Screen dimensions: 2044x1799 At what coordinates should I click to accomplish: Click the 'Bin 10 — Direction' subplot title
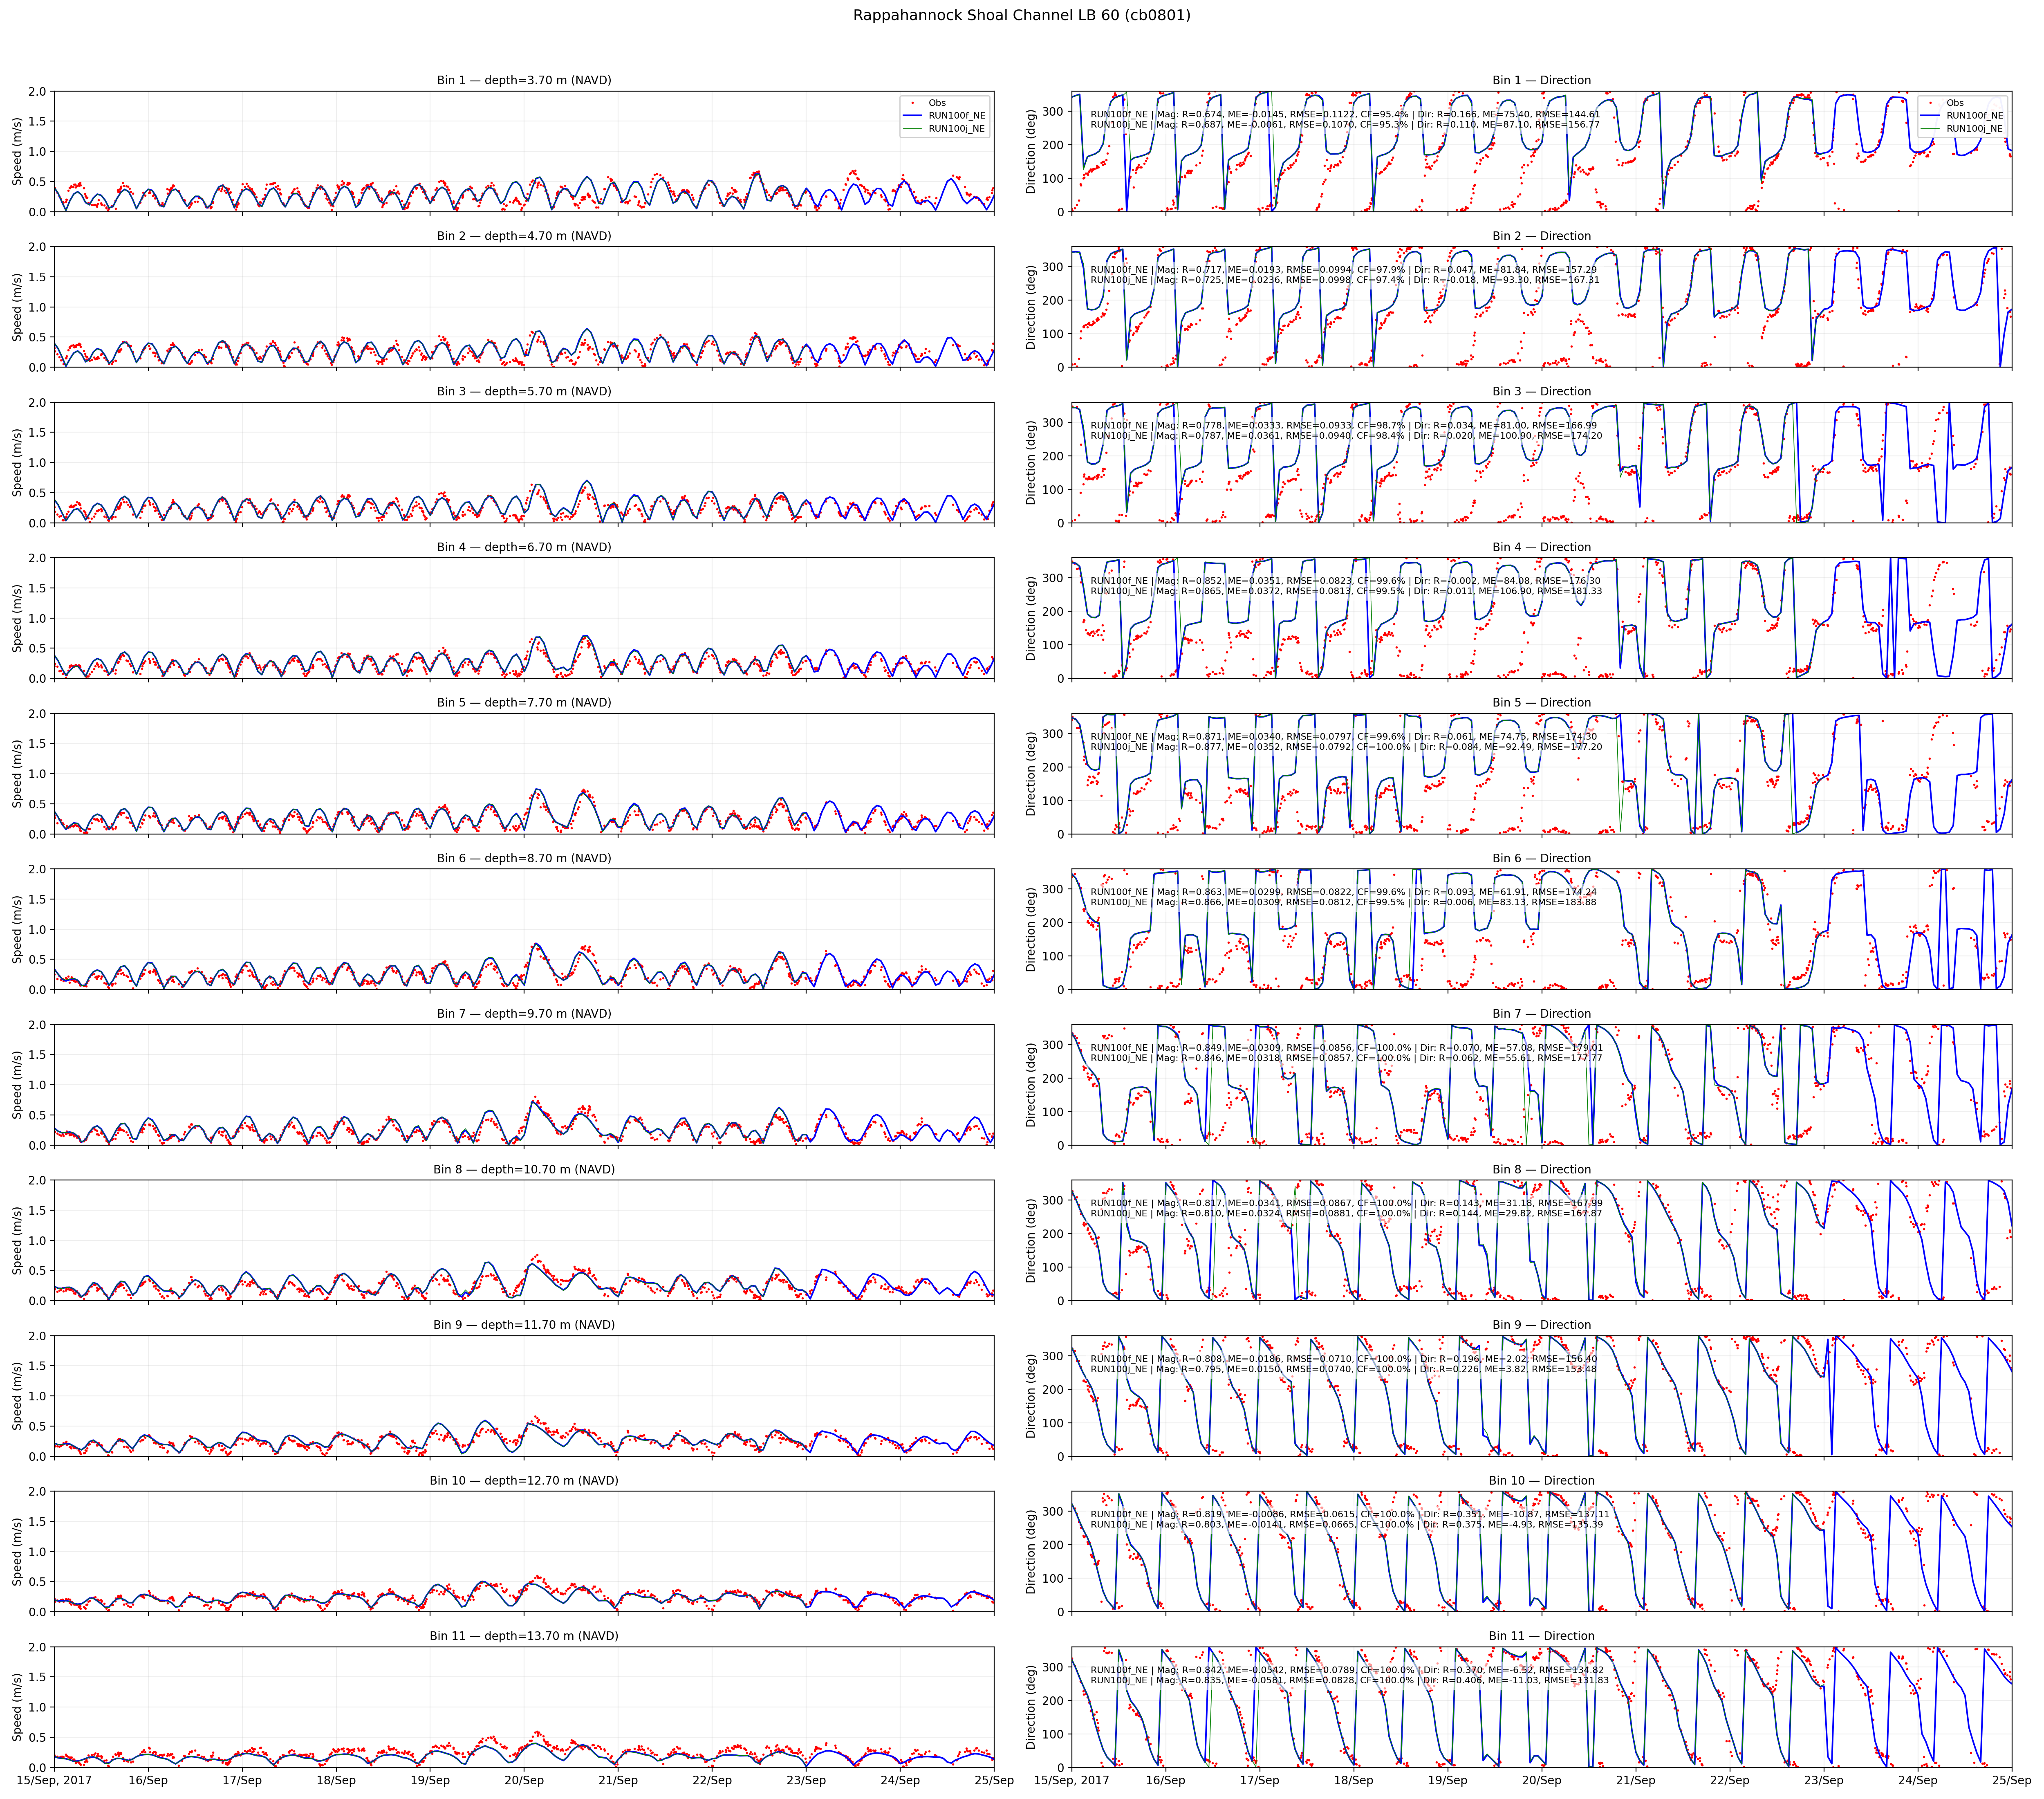coord(1542,1480)
